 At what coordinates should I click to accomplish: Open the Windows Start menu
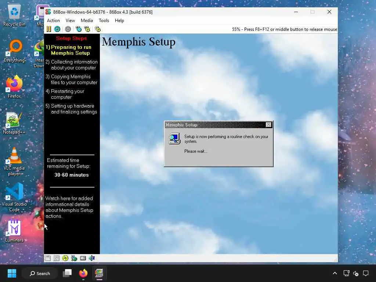click(12, 273)
